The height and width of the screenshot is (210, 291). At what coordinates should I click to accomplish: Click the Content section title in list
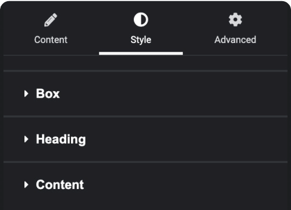click(60, 184)
